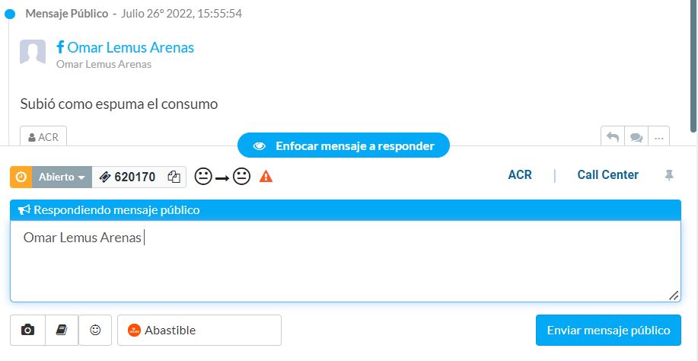
Task: Open the emoji smiley picker
Action: pyautogui.click(x=95, y=331)
